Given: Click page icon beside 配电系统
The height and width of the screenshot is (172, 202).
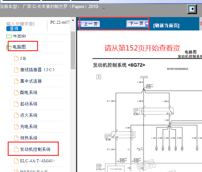Looking at the screenshot, I should click(x=16, y=93).
